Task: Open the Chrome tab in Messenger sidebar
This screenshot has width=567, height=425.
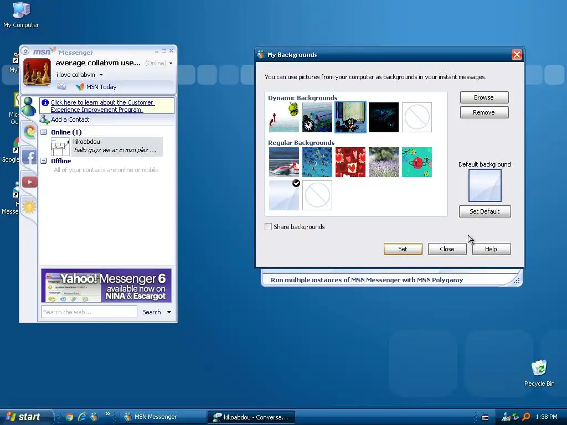Action: [30, 132]
